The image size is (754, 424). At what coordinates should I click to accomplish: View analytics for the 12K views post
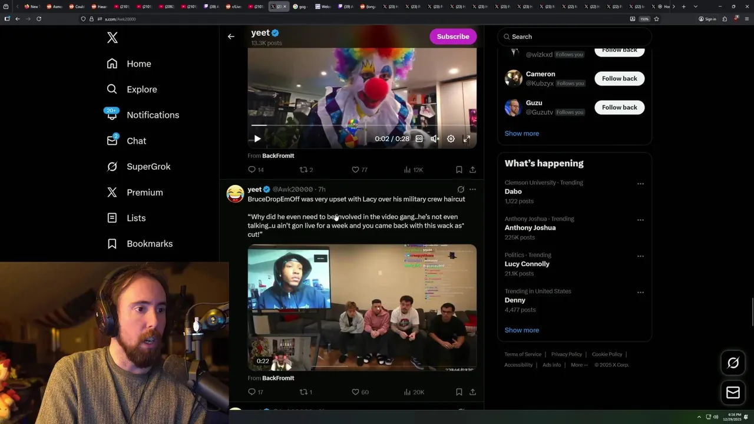(413, 170)
